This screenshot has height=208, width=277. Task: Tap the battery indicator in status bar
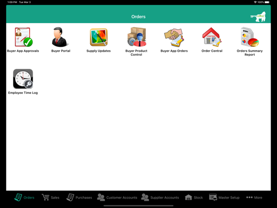pyautogui.click(x=267, y=2)
